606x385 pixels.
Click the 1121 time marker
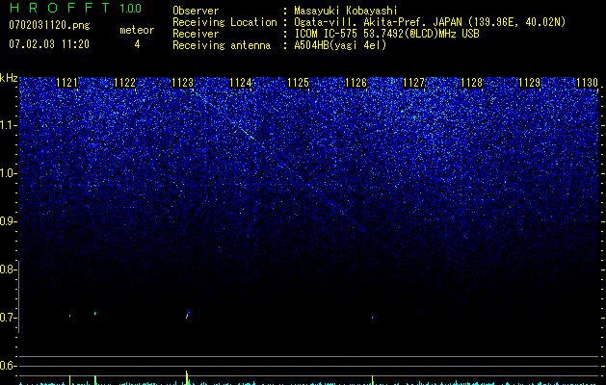click(x=66, y=83)
